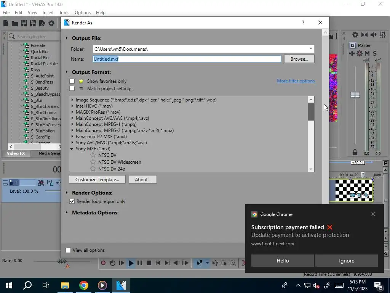Image resolution: width=390 pixels, height=293 pixels.
Task: Select the Selection Edit tool
Action: click(x=224, y=263)
